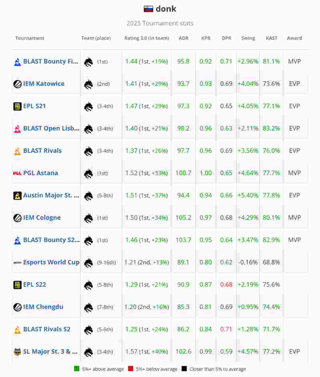Open the IEM Chengdu tournament link
Screen dimensions: 320x377
coord(43,307)
